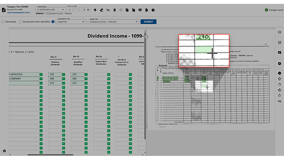Click the fit-to-view crosshair icon
This screenshot has height=167, width=284.
pos(279,79)
